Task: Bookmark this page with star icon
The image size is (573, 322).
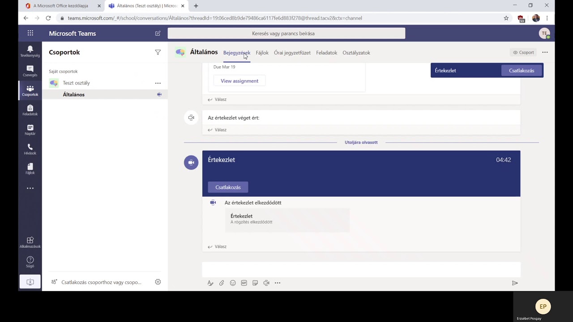Action: [506, 18]
